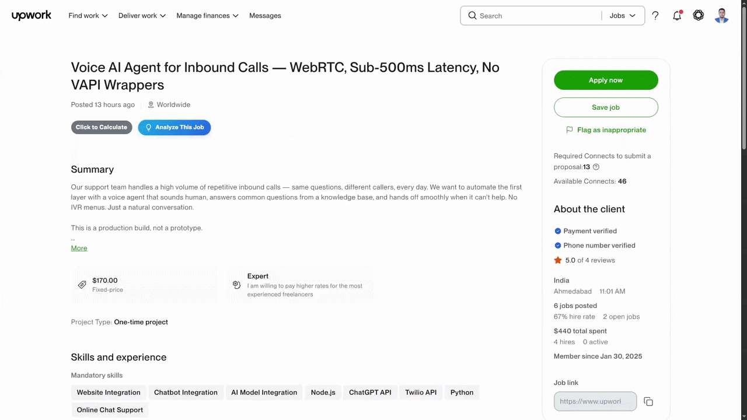The height and width of the screenshot is (420, 747).
Task: Click the Apply now button
Action: 606,80
